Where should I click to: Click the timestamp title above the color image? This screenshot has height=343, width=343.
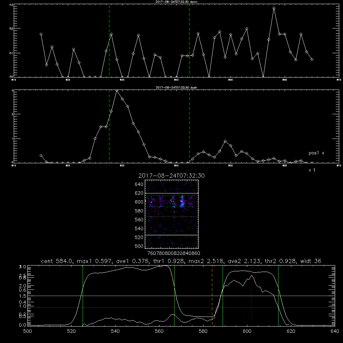pyautogui.click(x=171, y=176)
